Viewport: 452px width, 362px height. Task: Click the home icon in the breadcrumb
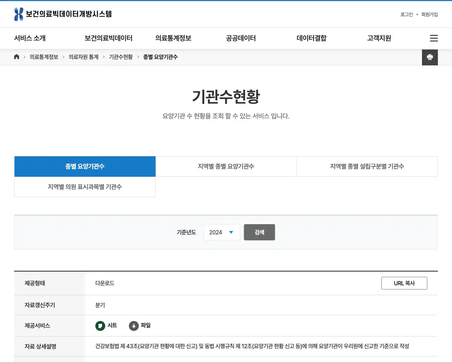17,57
